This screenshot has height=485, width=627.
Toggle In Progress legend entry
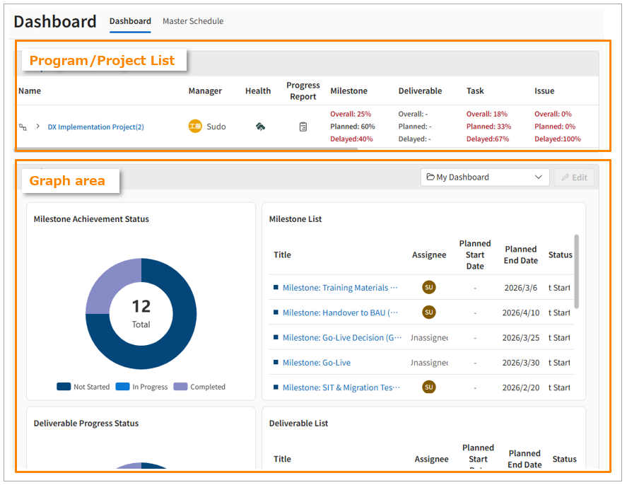point(142,387)
